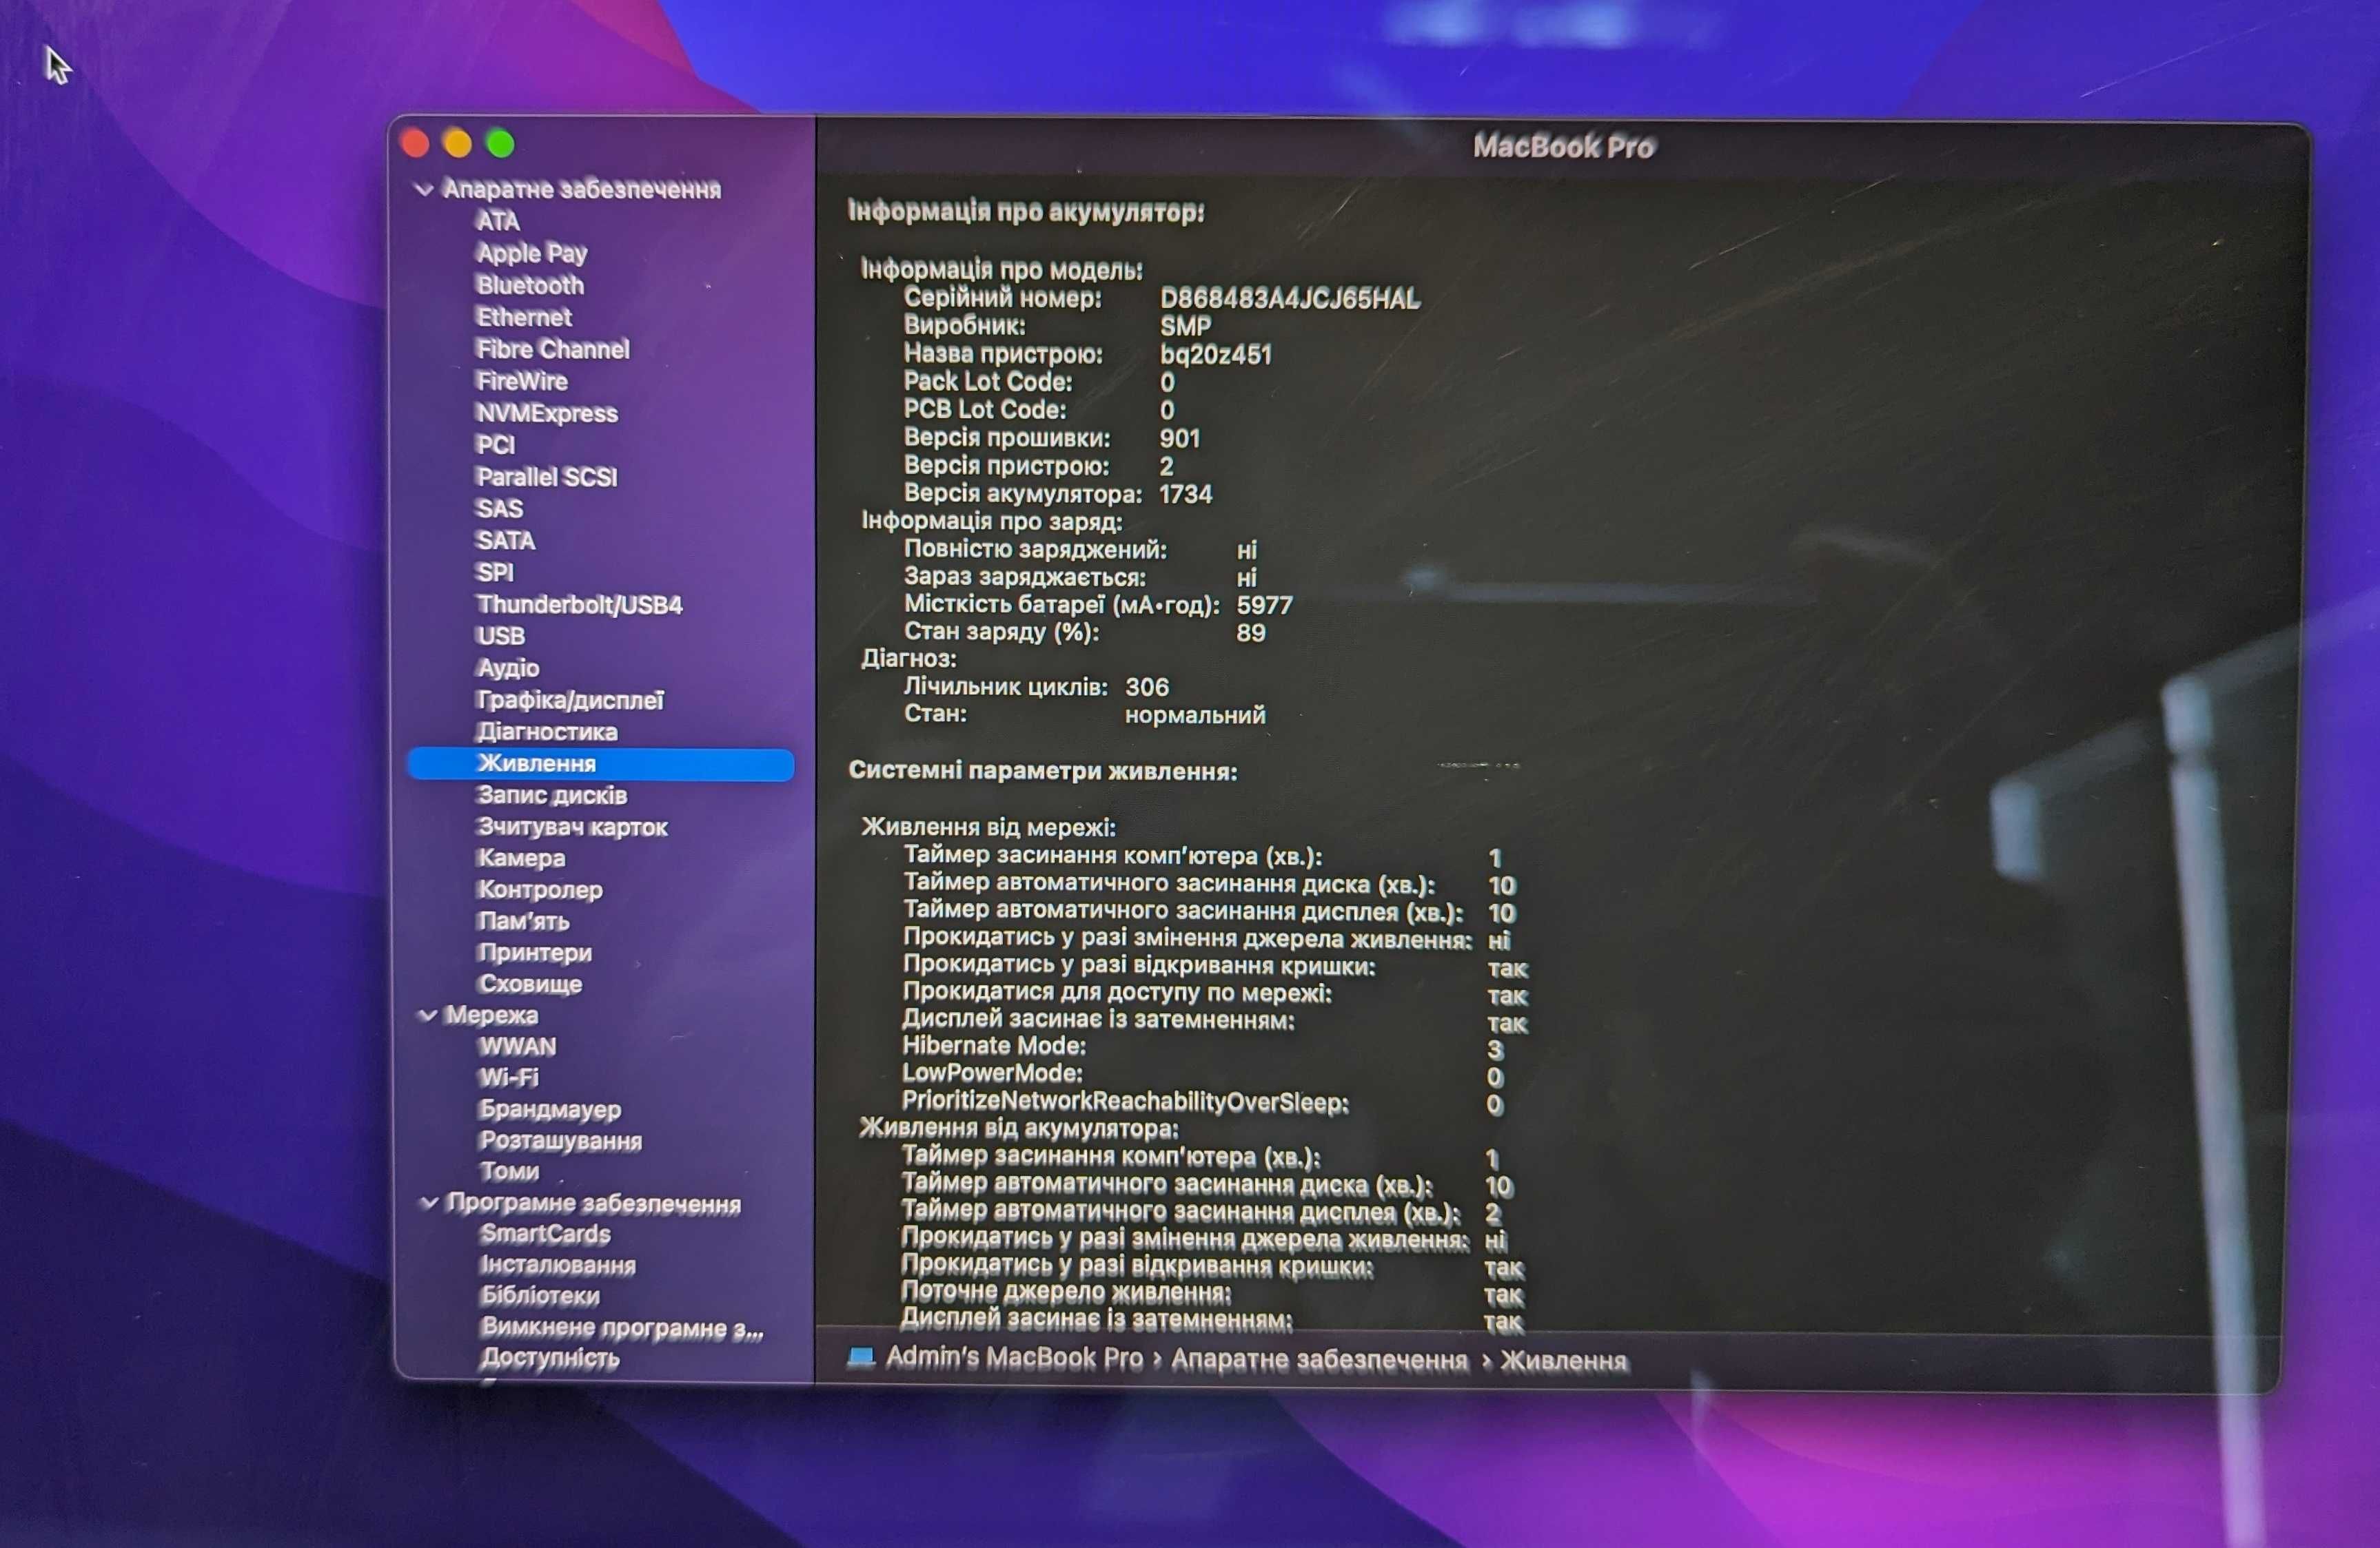Click Апаратне забезпечення in path bar
Viewport: 2380px width, 1548px height.
(1319, 1360)
